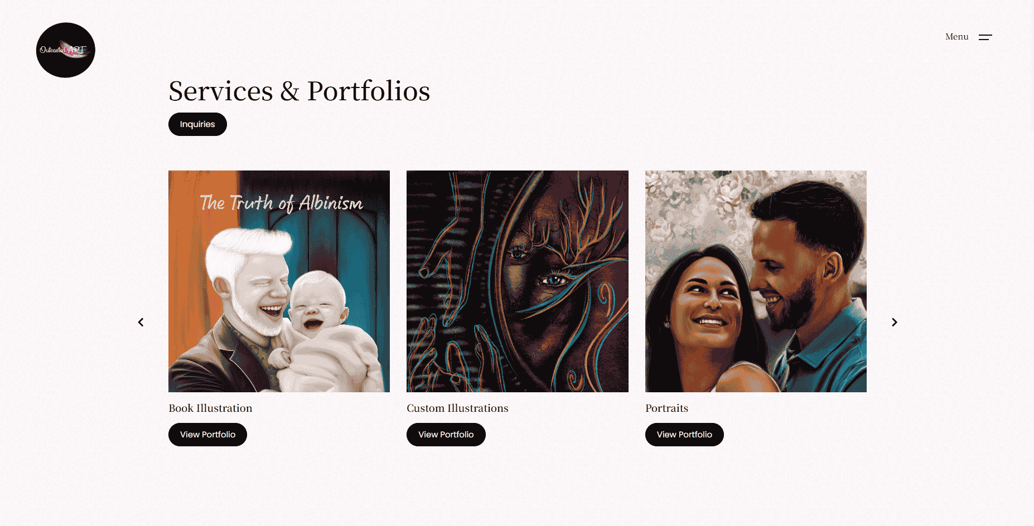View Portfolio for Portraits
The image size is (1034, 526).
point(684,435)
